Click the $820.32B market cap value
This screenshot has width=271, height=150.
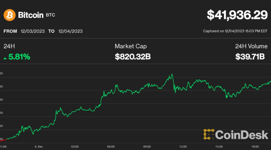coord(133,57)
